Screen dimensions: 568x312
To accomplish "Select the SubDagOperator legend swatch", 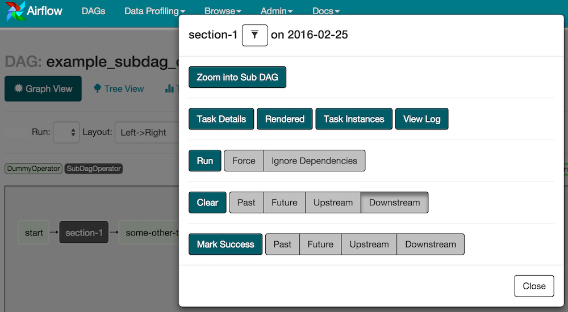I will tap(94, 168).
